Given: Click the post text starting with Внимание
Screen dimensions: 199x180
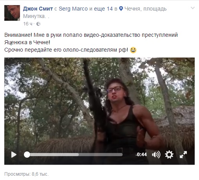Looking at the screenshot, I should [91, 42].
